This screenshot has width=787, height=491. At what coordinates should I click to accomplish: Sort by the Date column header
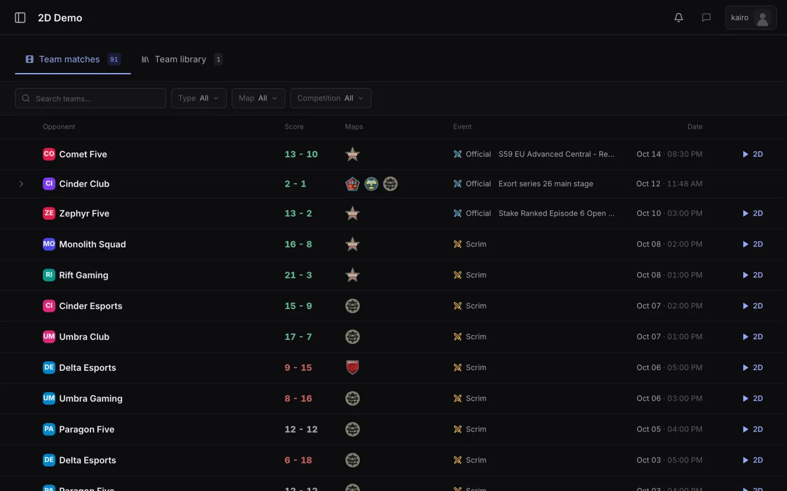(x=695, y=127)
